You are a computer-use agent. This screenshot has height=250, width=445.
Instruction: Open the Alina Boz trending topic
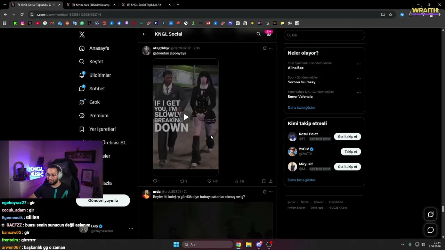296,68
